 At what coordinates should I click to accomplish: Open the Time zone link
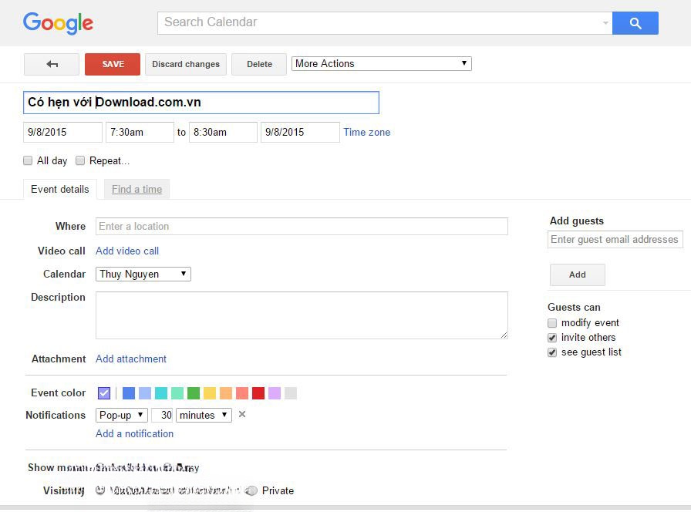click(366, 132)
